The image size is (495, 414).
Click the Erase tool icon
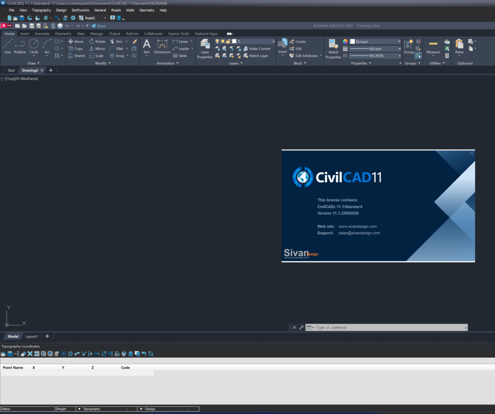click(134, 42)
